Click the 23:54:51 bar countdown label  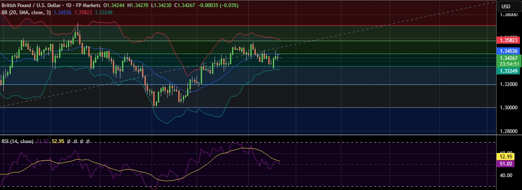pyautogui.click(x=509, y=64)
